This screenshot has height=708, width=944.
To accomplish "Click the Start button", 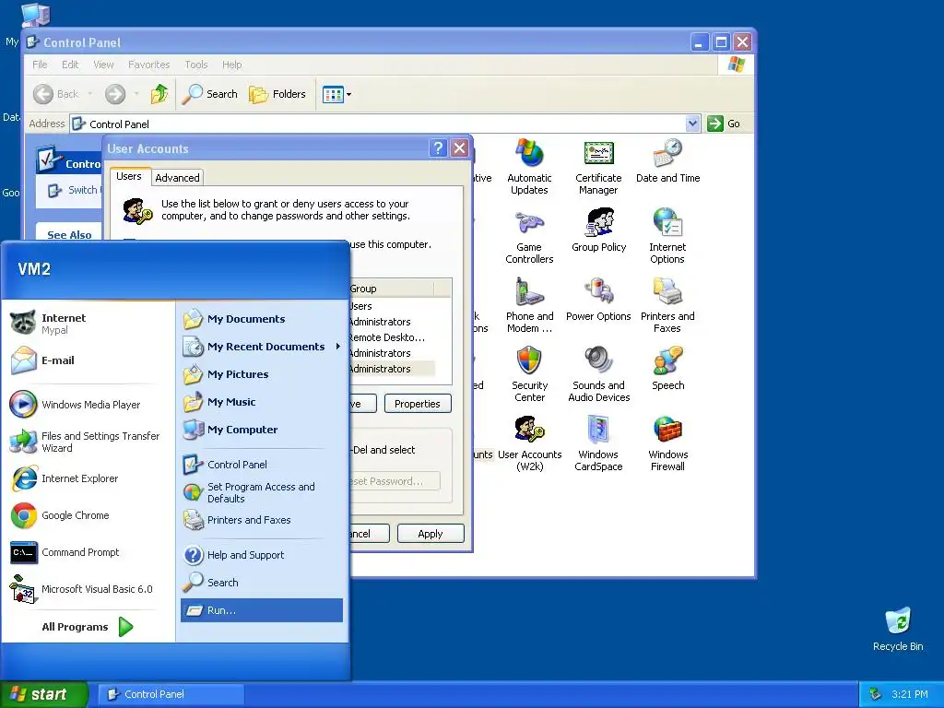I will click(43, 694).
